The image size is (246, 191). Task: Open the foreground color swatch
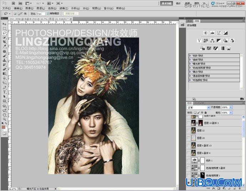(4, 127)
